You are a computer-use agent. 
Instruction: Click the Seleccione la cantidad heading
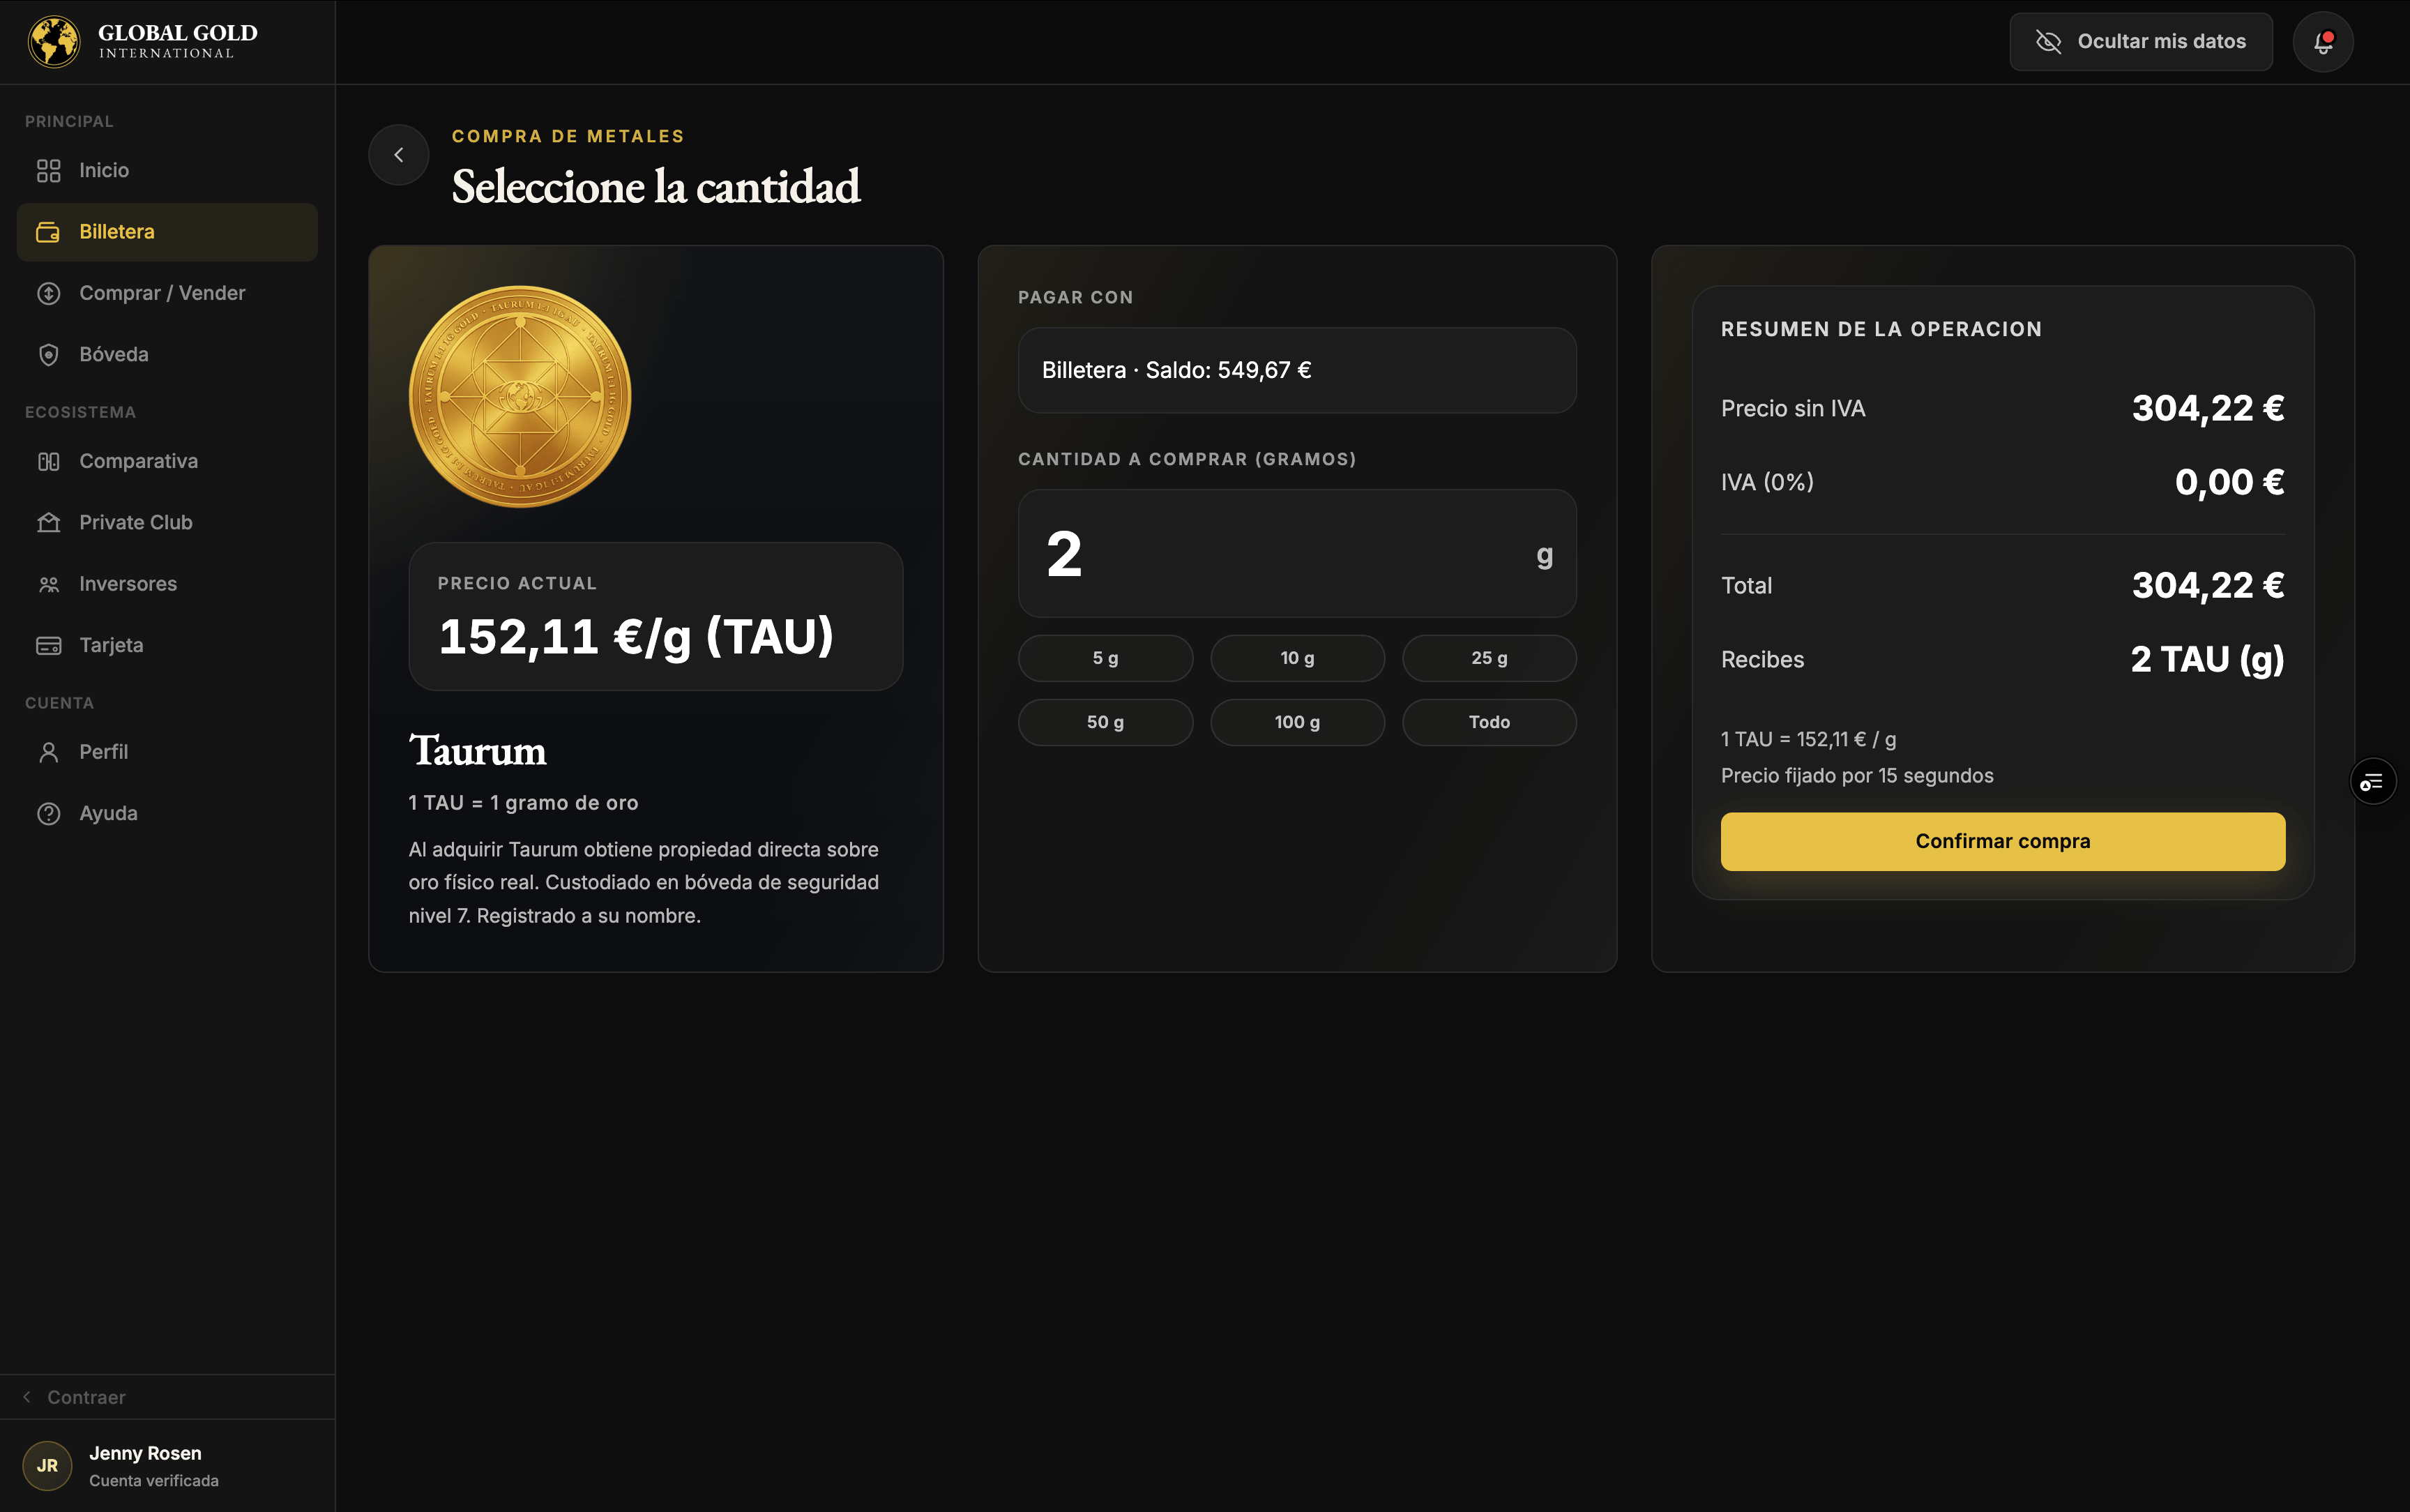coord(655,187)
